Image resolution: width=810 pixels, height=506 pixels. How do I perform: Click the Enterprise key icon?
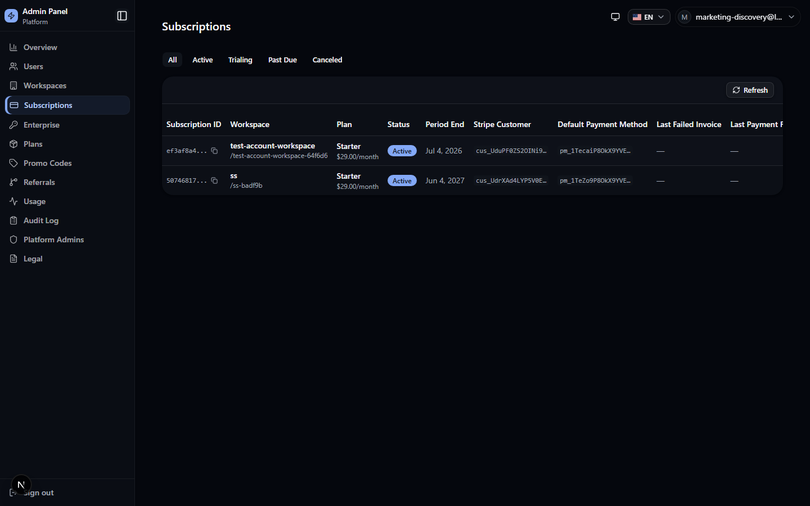[13, 125]
